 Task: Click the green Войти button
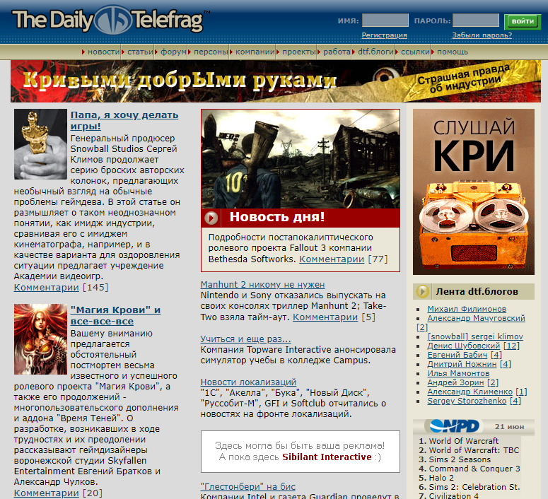click(x=523, y=22)
